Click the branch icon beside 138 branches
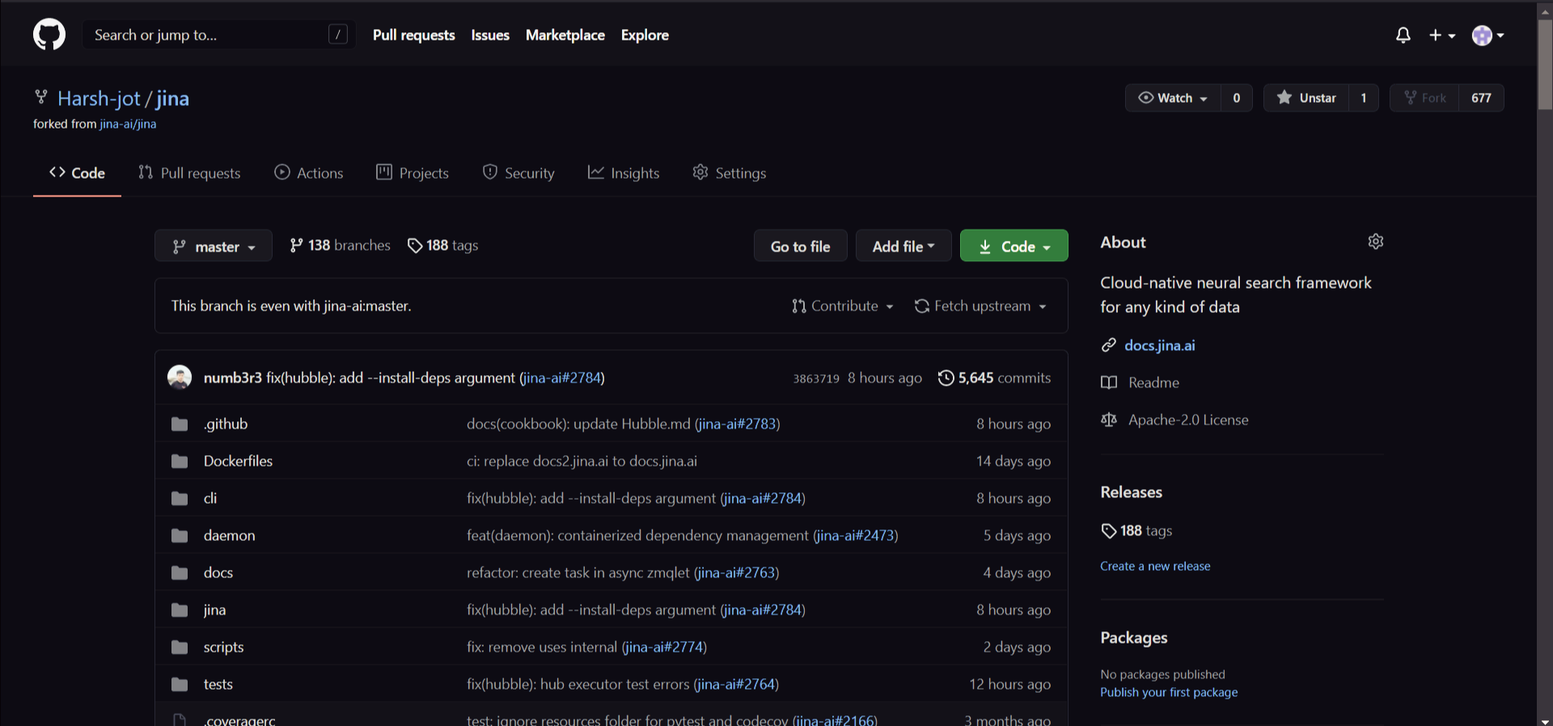The height and width of the screenshot is (726, 1553). [297, 245]
